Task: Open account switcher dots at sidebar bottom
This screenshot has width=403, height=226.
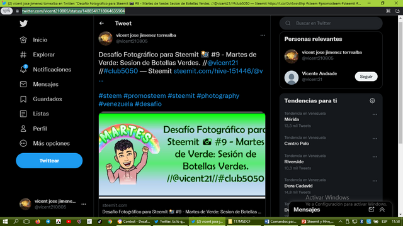Action: tap(84, 204)
